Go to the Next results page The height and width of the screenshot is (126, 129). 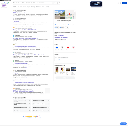coord(40,118)
